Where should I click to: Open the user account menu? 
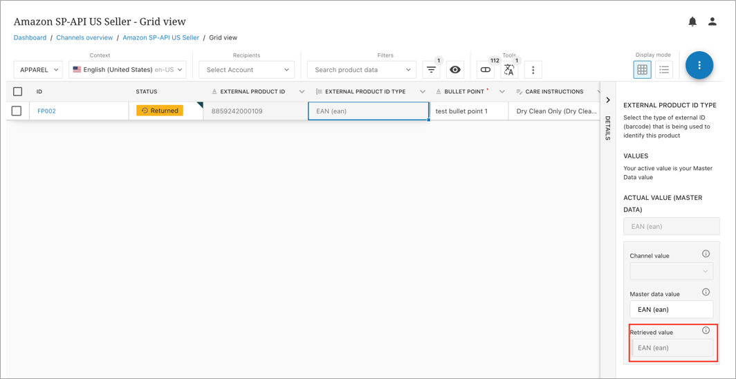(x=712, y=21)
